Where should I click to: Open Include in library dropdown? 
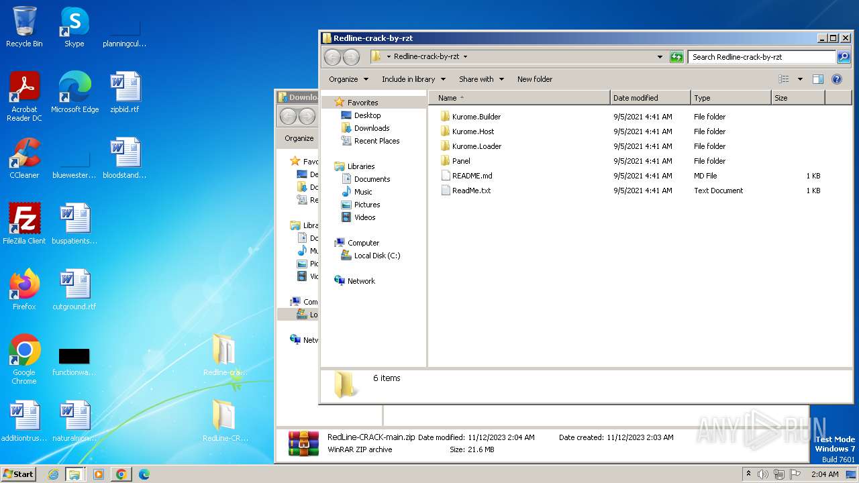[413, 79]
